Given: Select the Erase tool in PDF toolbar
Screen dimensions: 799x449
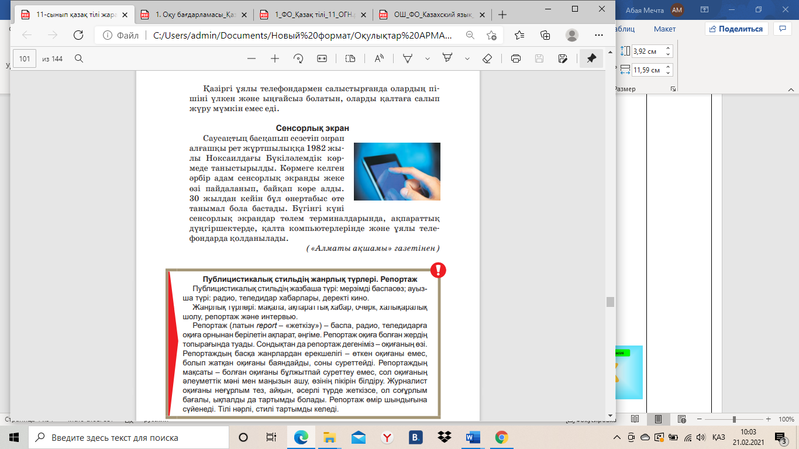Looking at the screenshot, I should click(x=487, y=58).
